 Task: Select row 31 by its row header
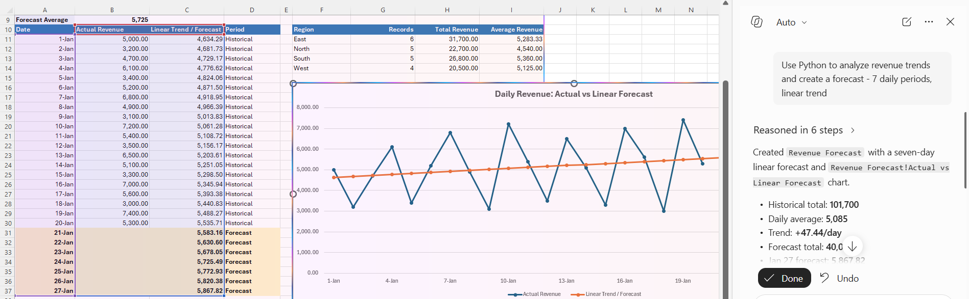click(x=8, y=233)
